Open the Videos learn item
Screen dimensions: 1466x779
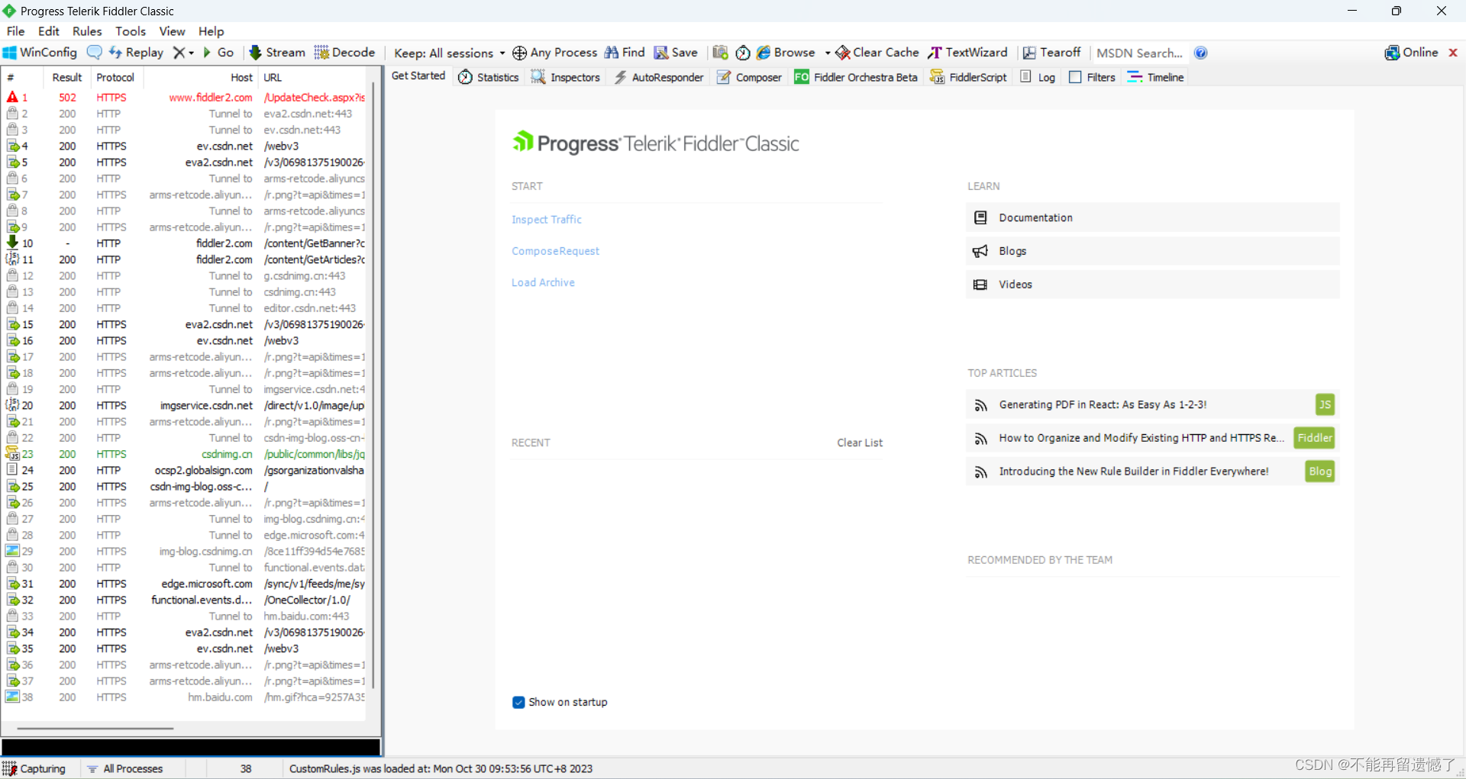(1153, 285)
